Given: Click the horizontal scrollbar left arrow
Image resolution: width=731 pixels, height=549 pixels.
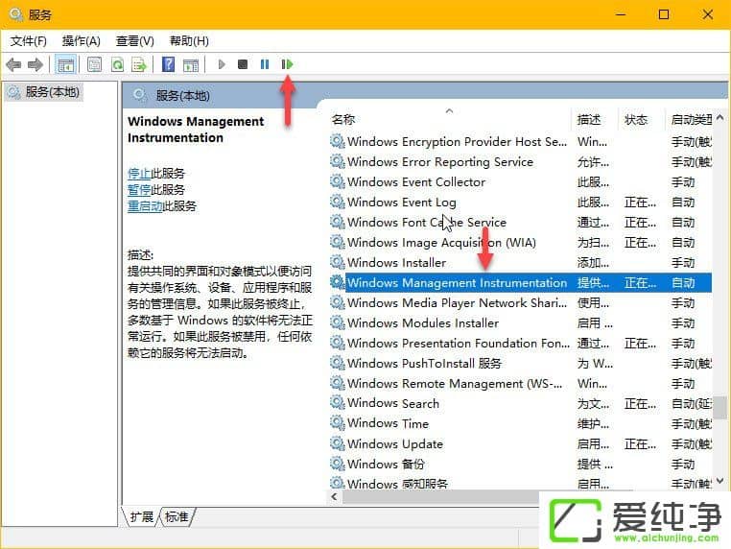Looking at the screenshot, I should [334, 497].
